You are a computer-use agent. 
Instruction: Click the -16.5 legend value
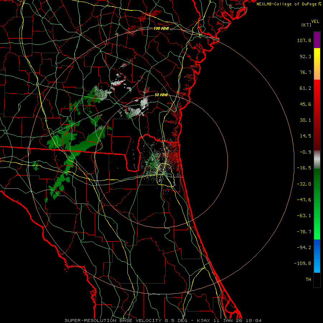304,168
